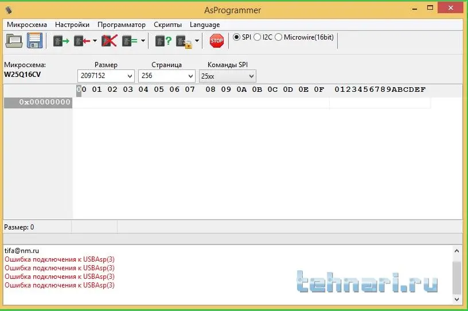Expand the verify options arrow
The width and height of the screenshot is (468, 311).
pos(143,41)
